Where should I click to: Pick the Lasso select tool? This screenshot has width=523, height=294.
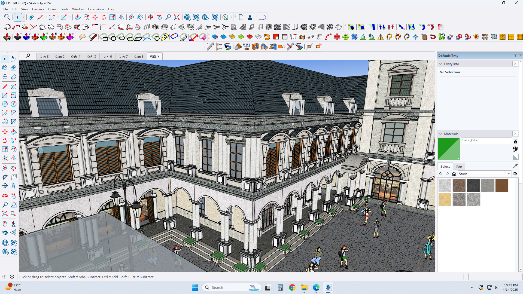[13, 59]
